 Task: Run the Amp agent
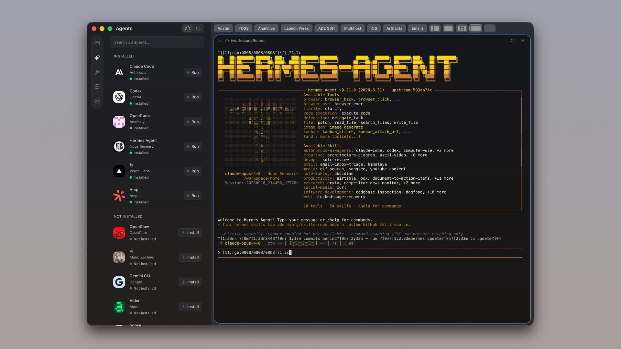pos(192,196)
